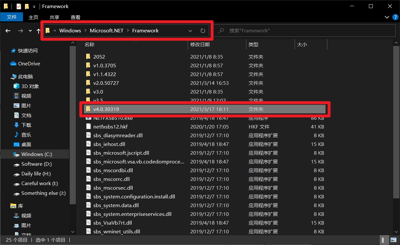Click the sbs_diasymreader.dll file icon

point(88,135)
